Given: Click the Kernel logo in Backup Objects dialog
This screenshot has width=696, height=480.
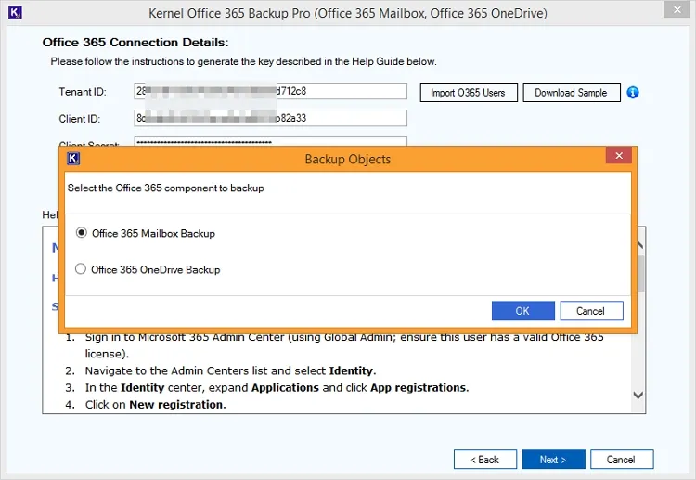Looking at the screenshot, I should click(x=73, y=159).
